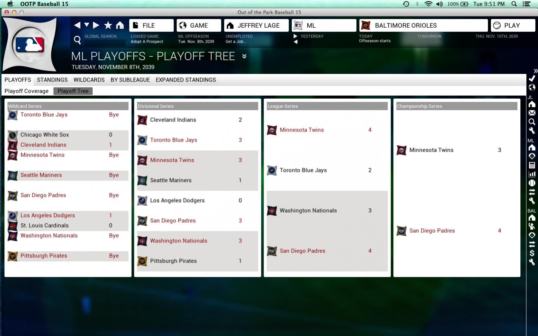Click the globe icon in the sidebar
This screenshot has height=336, width=538.
coord(532,87)
